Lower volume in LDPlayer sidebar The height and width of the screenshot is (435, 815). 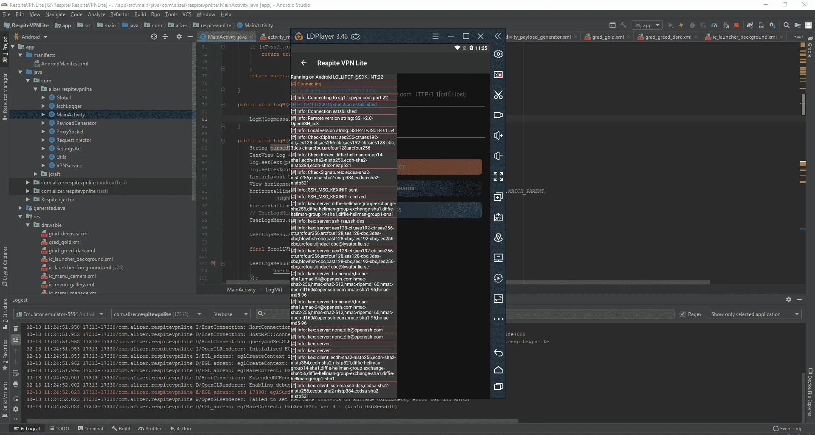tap(498, 156)
